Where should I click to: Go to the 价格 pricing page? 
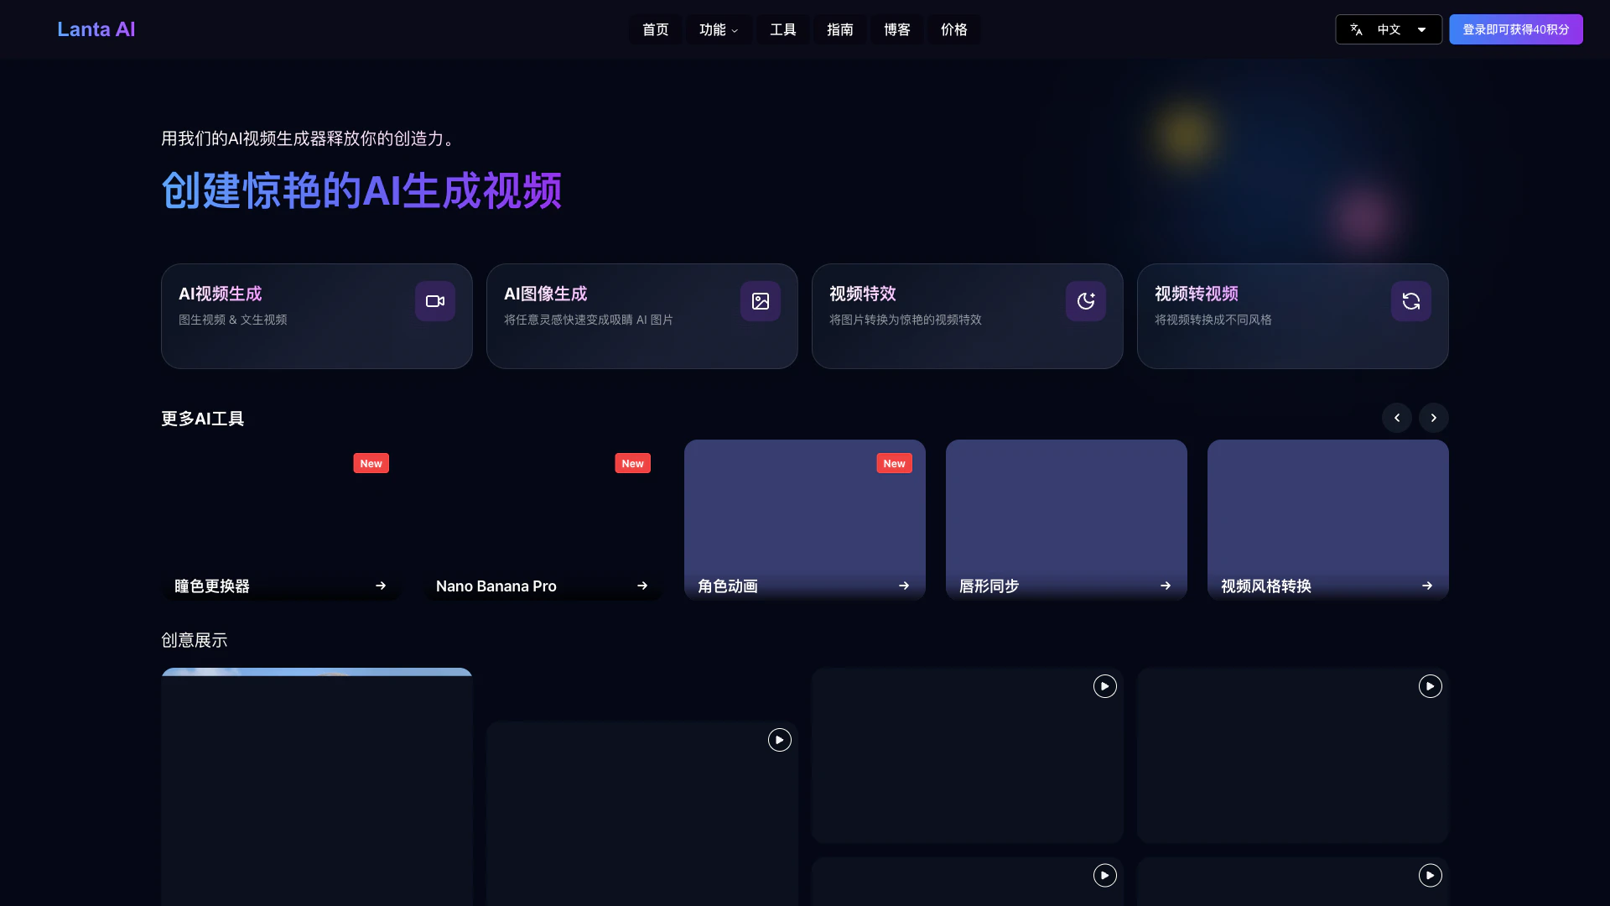[x=953, y=29]
